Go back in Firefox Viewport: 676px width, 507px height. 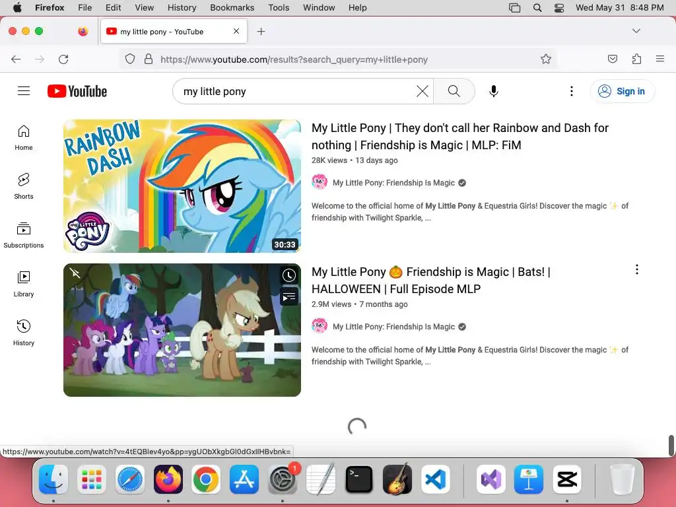click(x=16, y=59)
